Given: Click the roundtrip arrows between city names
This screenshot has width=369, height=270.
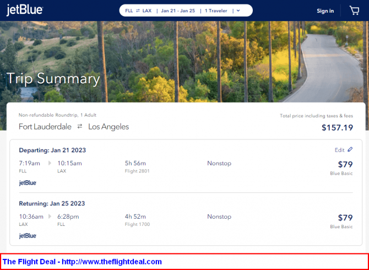Looking at the screenshot, I should 80,127.
